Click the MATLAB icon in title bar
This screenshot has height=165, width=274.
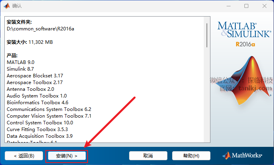pyautogui.click(x=7, y=6)
